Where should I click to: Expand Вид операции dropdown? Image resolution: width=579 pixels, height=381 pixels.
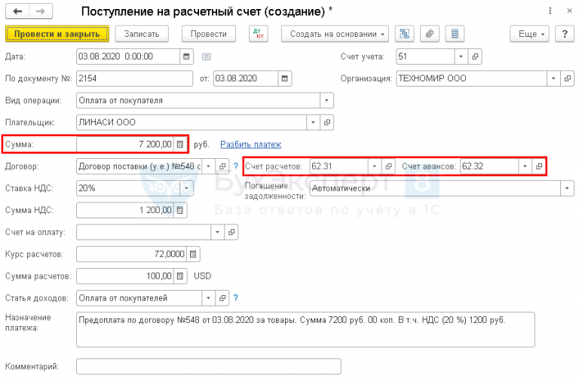(x=326, y=100)
